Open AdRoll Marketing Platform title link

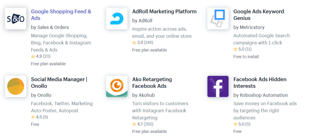coord(164,12)
